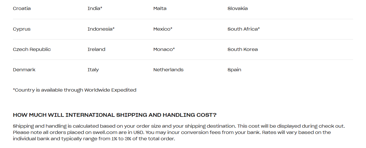Click on Slovakia in the table
The height and width of the screenshot is (148, 366).
pyautogui.click(x=237, y=8)
